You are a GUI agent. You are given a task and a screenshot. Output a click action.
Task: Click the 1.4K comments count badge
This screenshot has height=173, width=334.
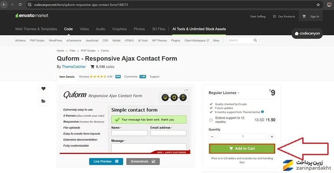coord(143,77)
